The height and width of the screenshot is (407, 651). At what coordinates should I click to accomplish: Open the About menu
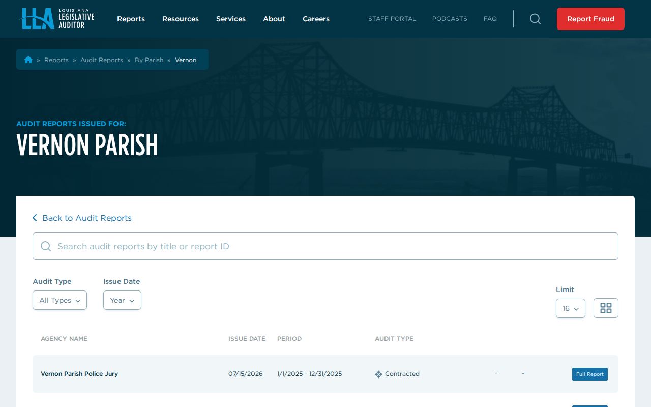pyautogui.click(x=274, y=19)
